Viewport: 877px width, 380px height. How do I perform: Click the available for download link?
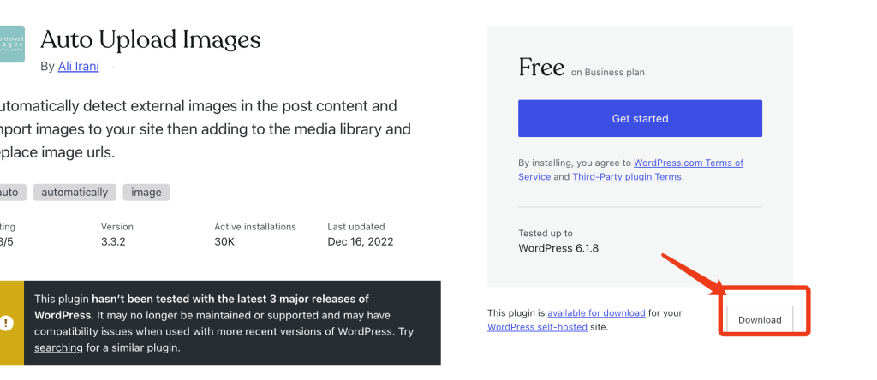tap(596, 313)
